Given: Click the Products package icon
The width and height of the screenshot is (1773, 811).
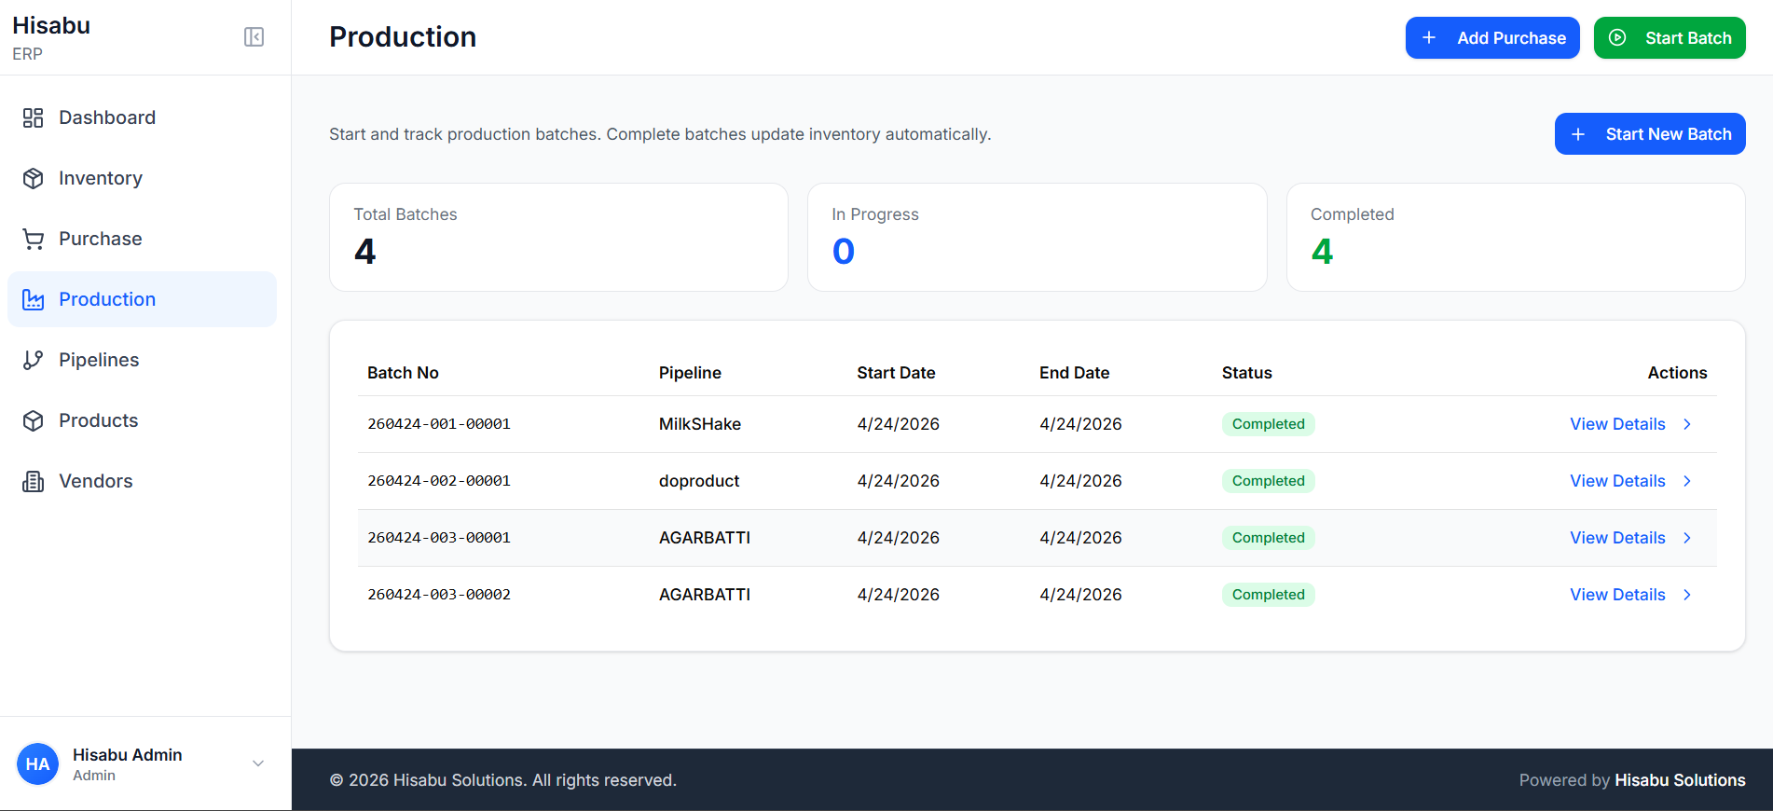Looking at the screenshot, I should tap(34, 420).
